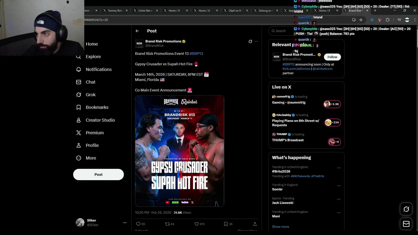Click the Grok icon on the post header
Viewport: 418px width, 235px height.
250,41
